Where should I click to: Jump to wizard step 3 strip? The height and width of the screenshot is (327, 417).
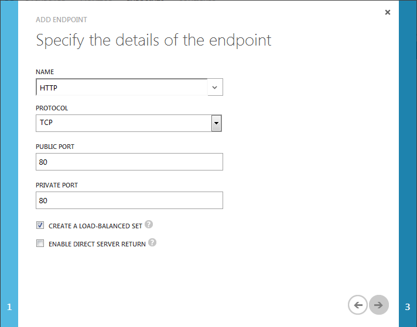coord(408,163)
